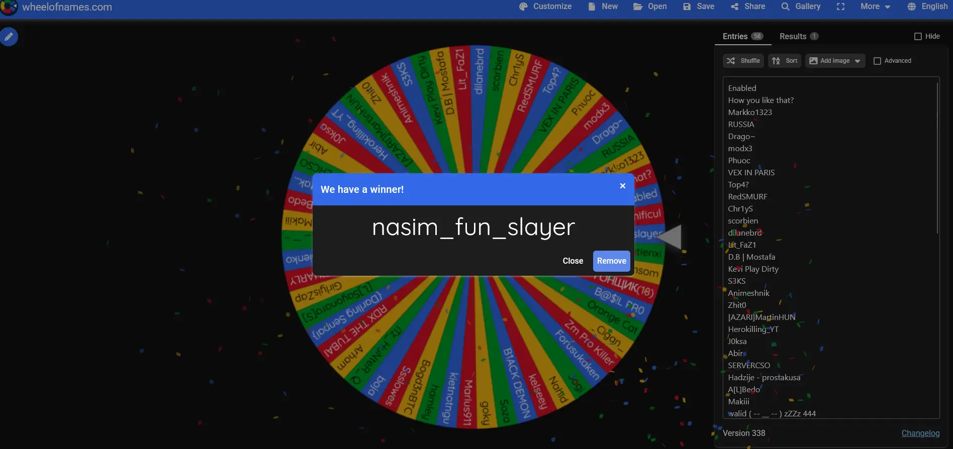
Task: Open the Gallery search icon
Action: tap(785, 7)
